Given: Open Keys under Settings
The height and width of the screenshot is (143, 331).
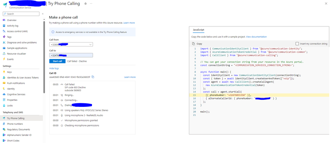Looking at the screenshot, I should pyautogui.click(x=9, y=72).
